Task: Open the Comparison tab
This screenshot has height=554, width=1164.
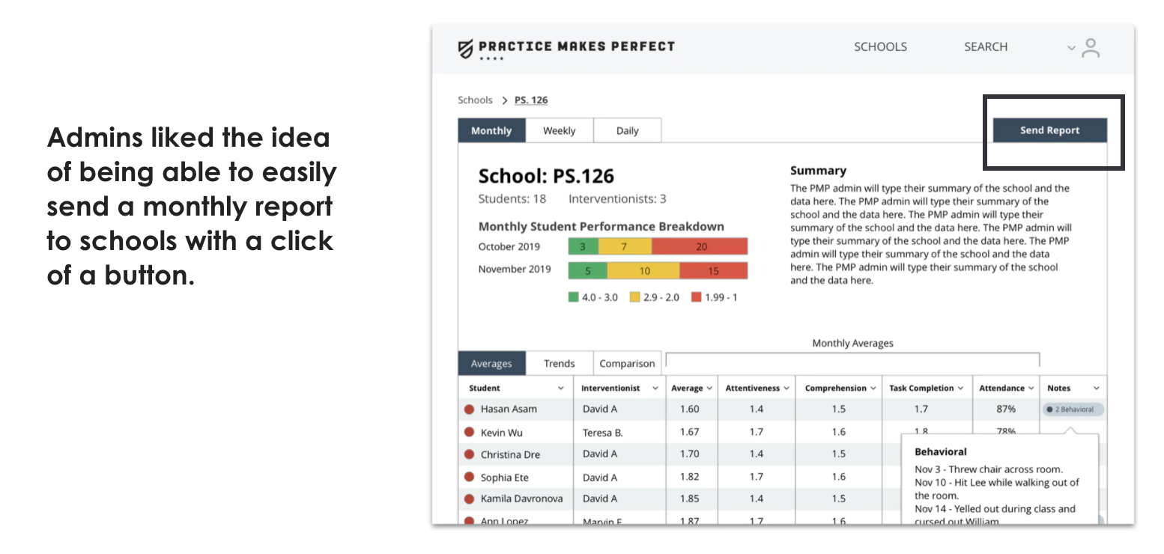Action: (x=627, y=364)
